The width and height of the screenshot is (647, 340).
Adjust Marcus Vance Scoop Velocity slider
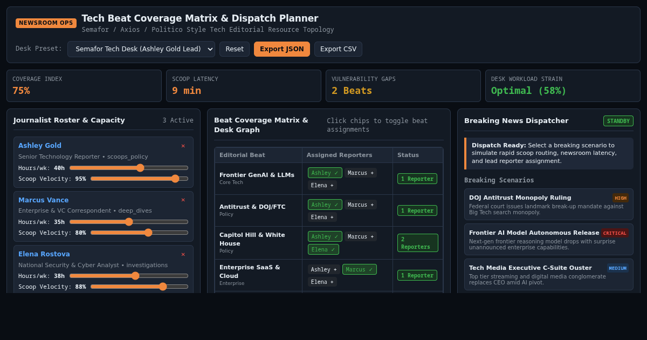[x=140, y=233]
